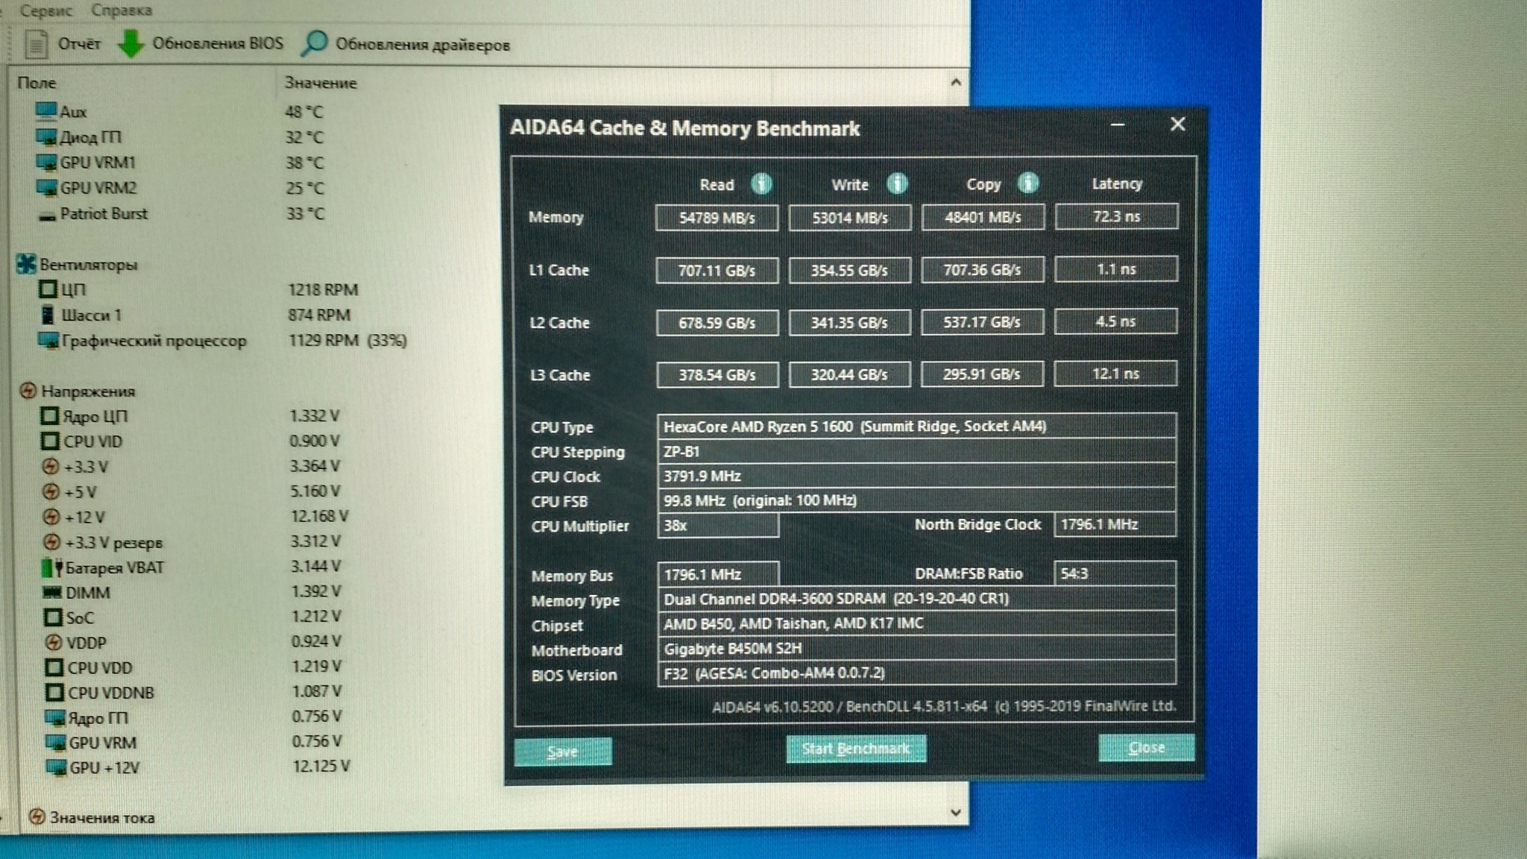Click the Вентиляторы fan group icon
Viewport: 1527px width, 859px height.
tap(26, 264)
